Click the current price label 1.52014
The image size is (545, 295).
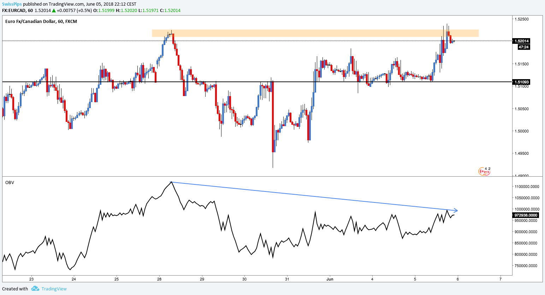(x=522, y=41)
